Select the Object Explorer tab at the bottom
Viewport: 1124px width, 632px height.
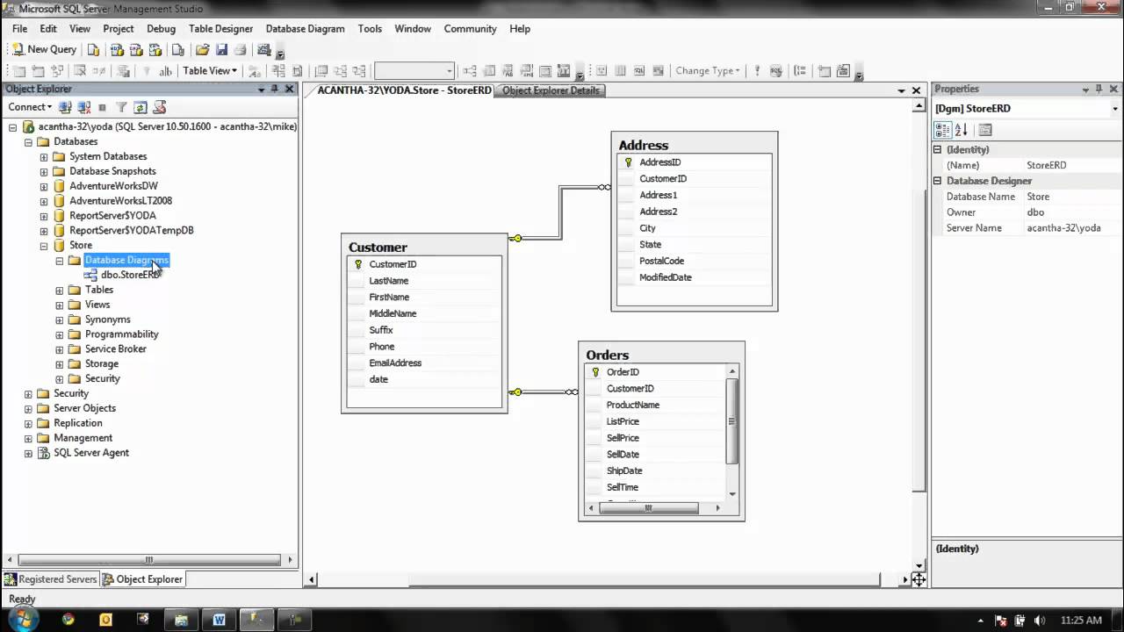point(142,578)
